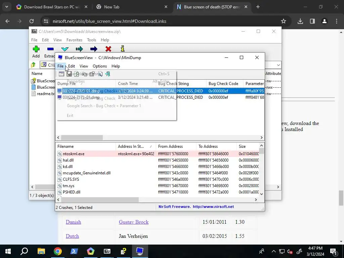Sort lower pane by To Address header

point(216,146)
